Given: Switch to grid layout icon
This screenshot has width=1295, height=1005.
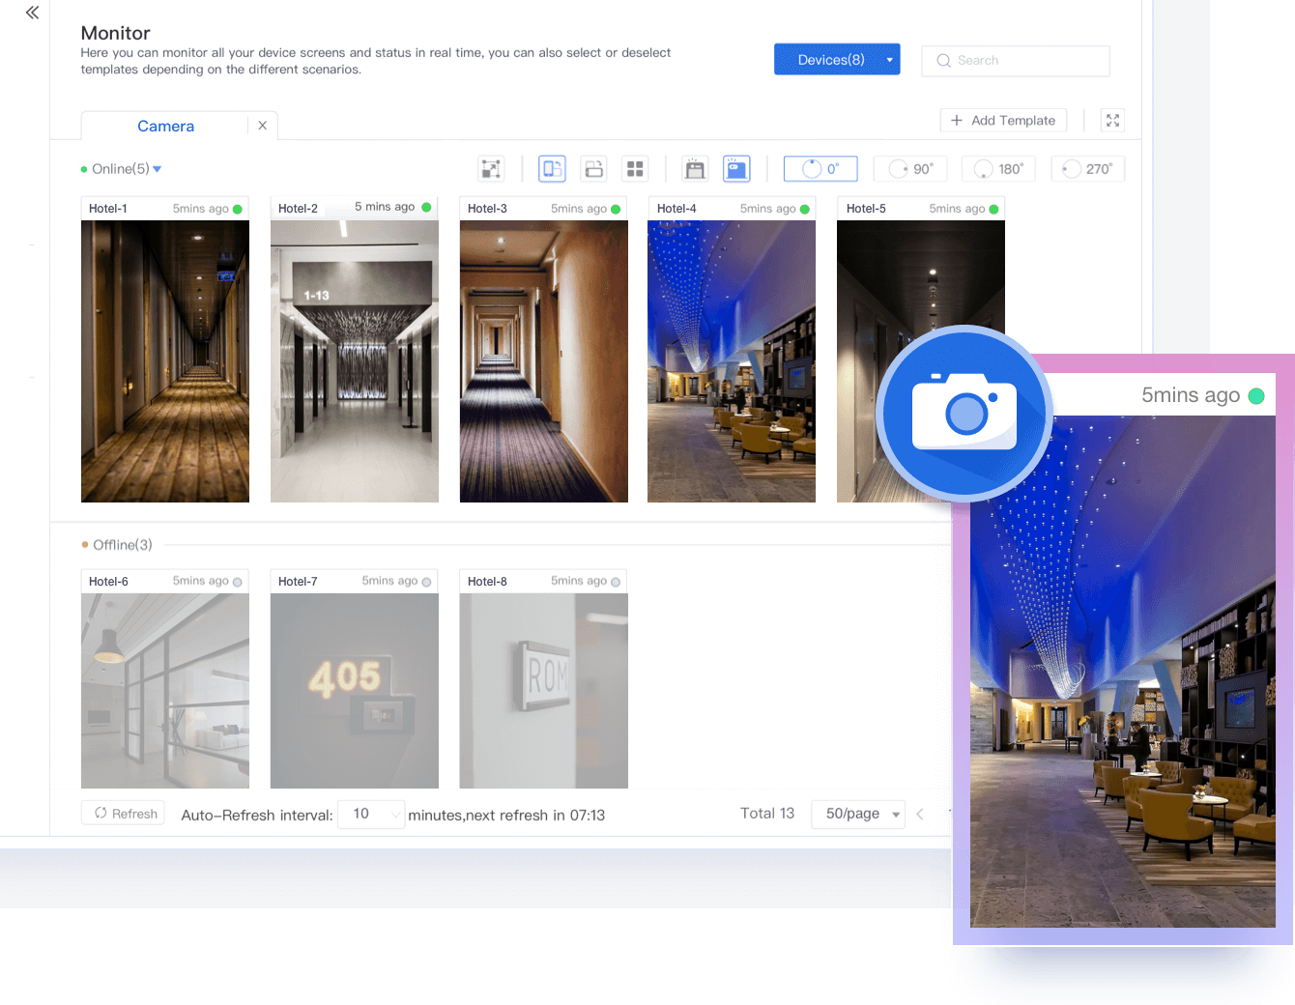Looking at the screenshot, I should [x=635, y=169].
